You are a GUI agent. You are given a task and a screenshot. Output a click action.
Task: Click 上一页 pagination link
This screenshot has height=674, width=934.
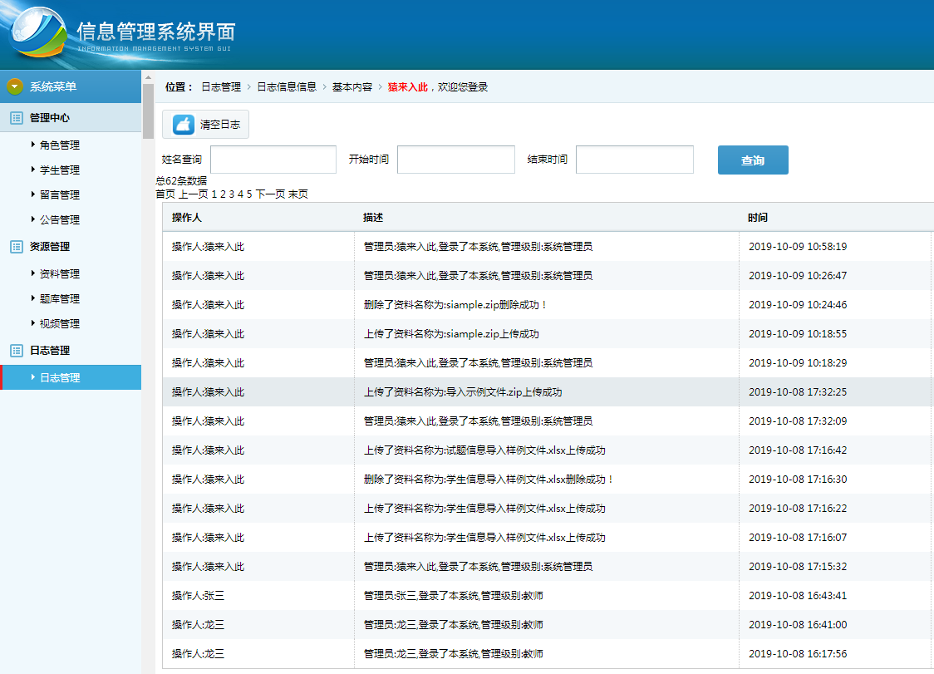(x=193, y=194)
